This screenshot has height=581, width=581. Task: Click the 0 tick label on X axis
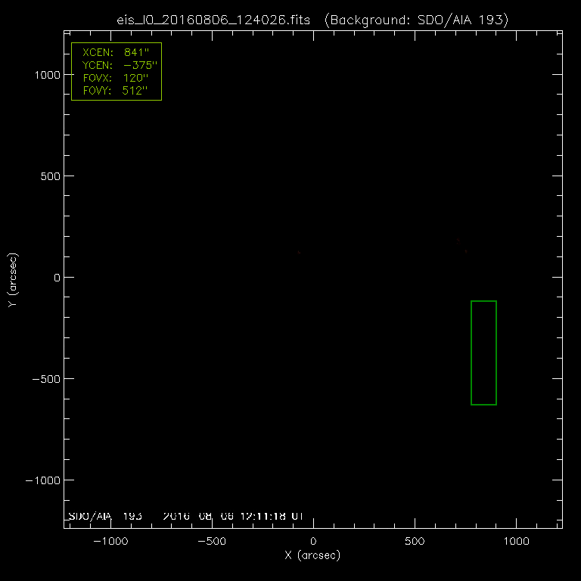pyautogui.click(x=313, y=542)
